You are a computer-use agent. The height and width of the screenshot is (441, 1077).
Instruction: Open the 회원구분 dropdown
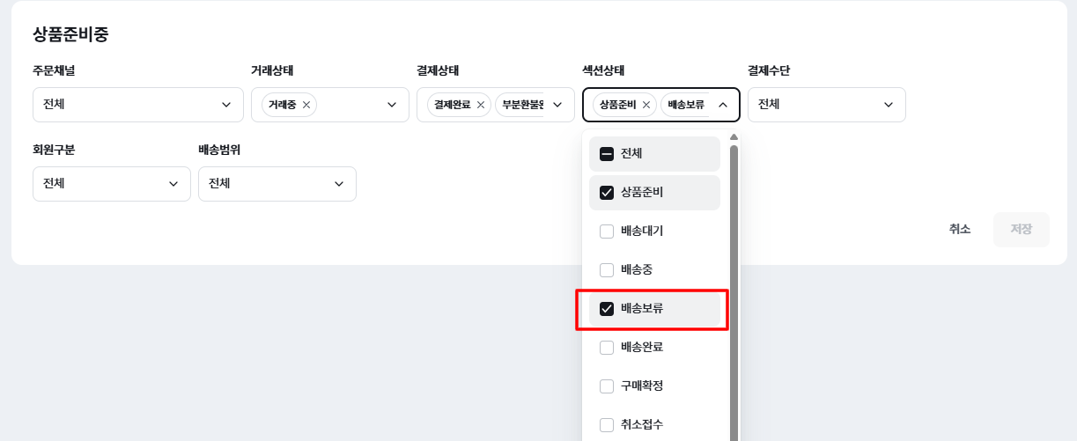(x=111, y=184)
